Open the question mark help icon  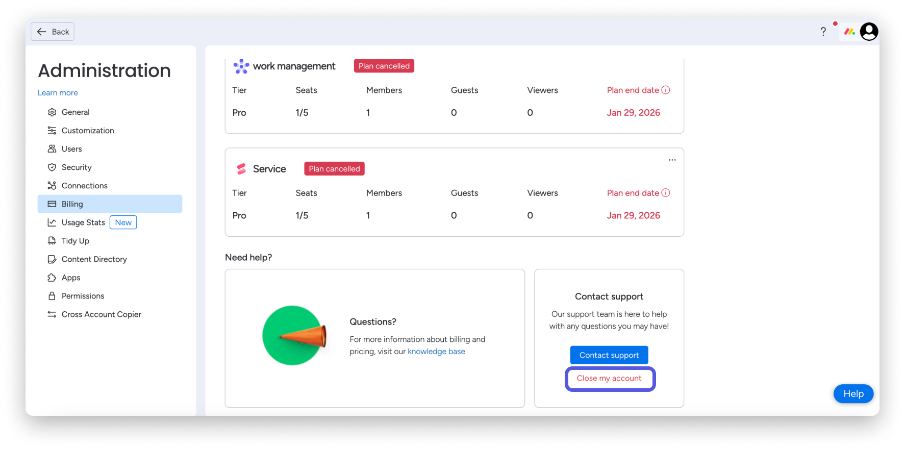click(x=823, y=32)
